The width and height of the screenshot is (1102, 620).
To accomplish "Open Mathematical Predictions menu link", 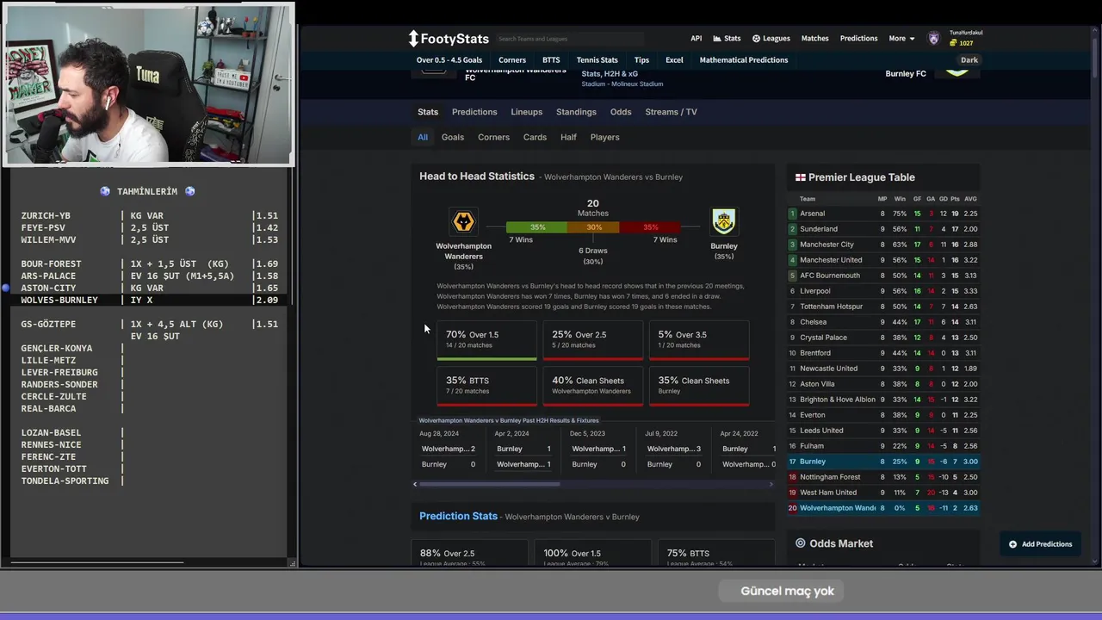I will point(744,60).
